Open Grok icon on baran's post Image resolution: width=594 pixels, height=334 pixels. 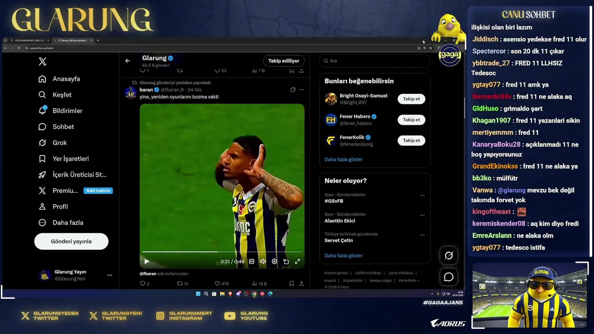click(x=293, y=90)
